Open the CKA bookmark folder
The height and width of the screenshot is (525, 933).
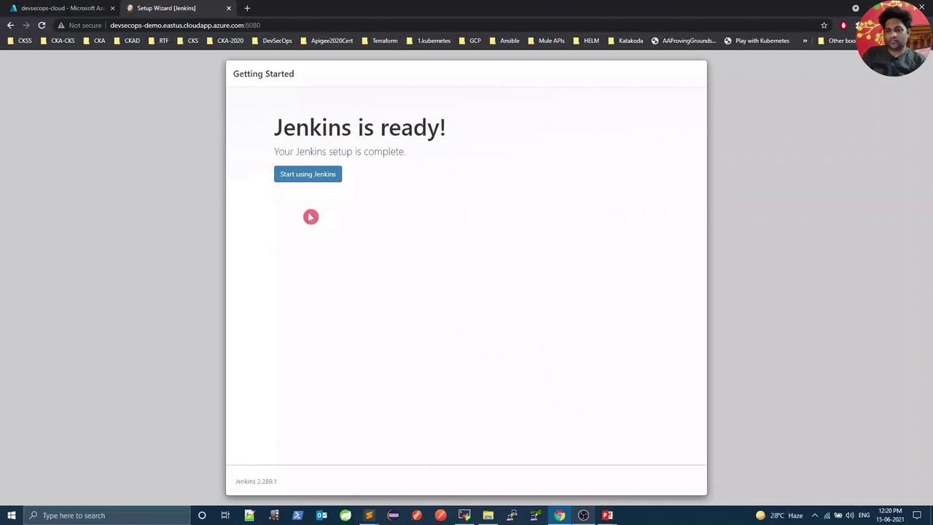(94, 41)
